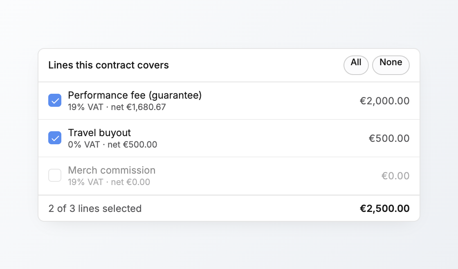
Task: Check the Merch commission checkbox
Action: 55,175
